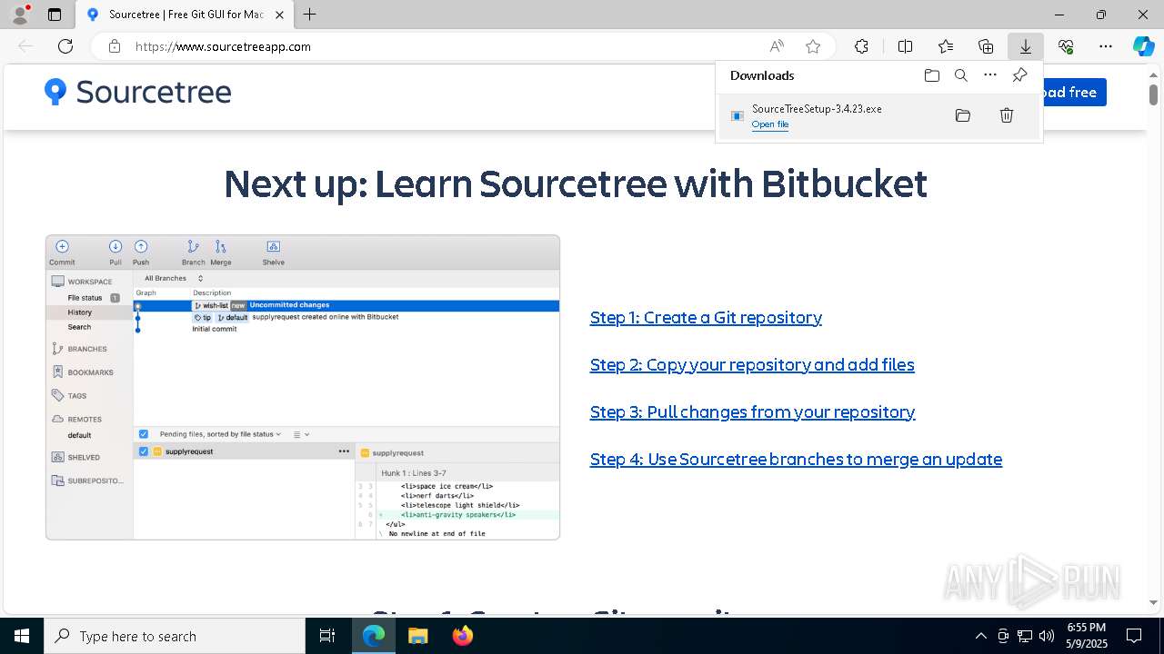Search downloads using magnifier icon
1164x654 pixels.
coord(961,75)
